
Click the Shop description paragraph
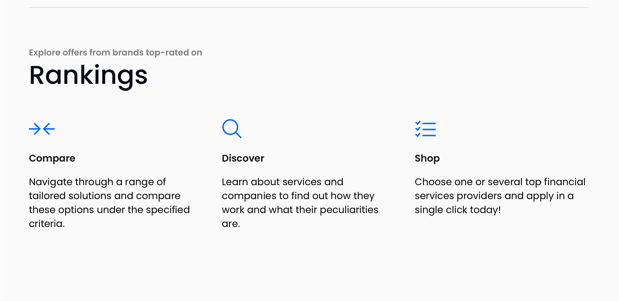tap(500, 196)
